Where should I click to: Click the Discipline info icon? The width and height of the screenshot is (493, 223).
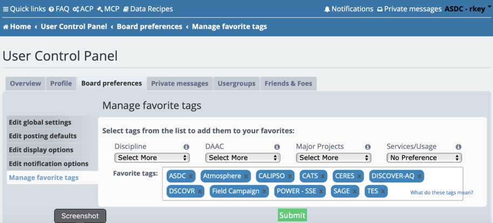[x=186, y=147]
